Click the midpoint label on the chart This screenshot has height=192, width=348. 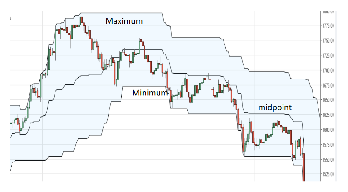pyautogui.click(x=275, y=108)
